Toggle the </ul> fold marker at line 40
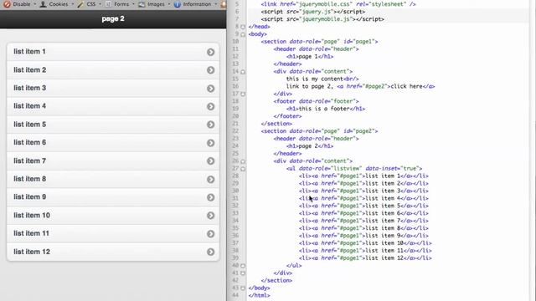This screenshot has width=536, height=301. (243, 266)
